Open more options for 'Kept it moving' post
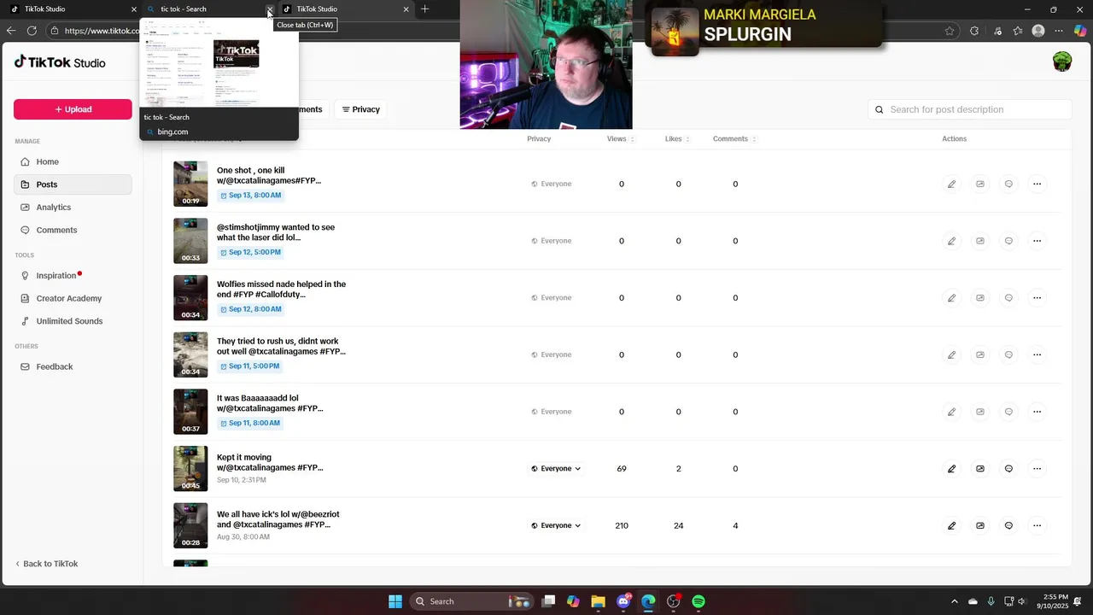 coord(1037,469)
